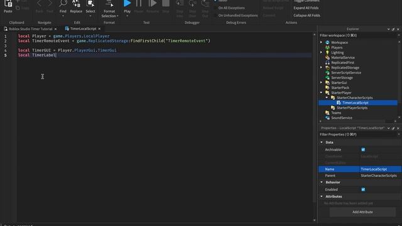402x226 pixels.
Task: Collapse the StarterCharacterScripts node
Action: 327,98
